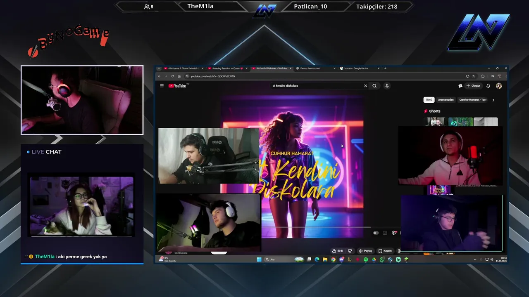
Task: Click the Chrome address bar URL
Action: tap(213, 76)
